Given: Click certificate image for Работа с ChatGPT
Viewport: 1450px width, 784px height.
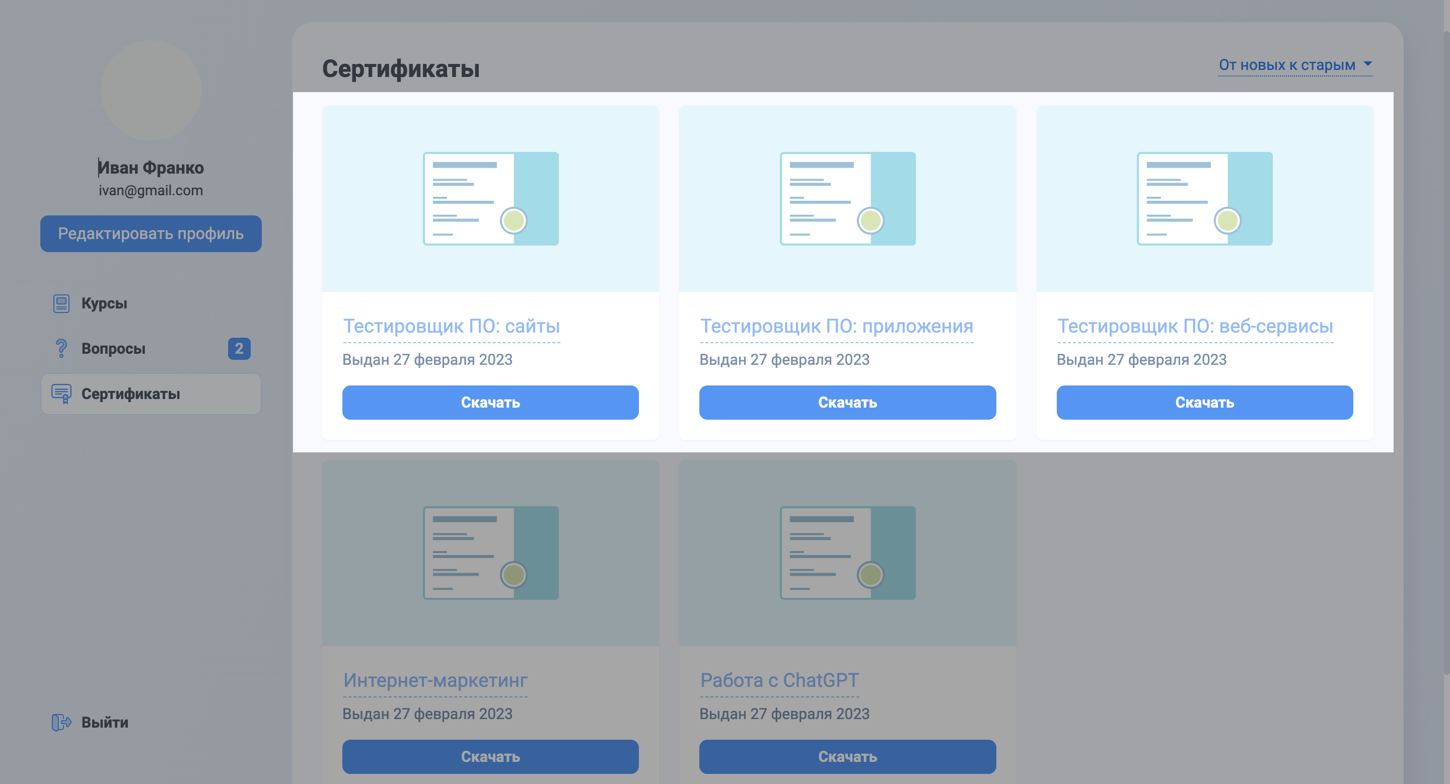Looking at the screenshot, I should 847,553.
